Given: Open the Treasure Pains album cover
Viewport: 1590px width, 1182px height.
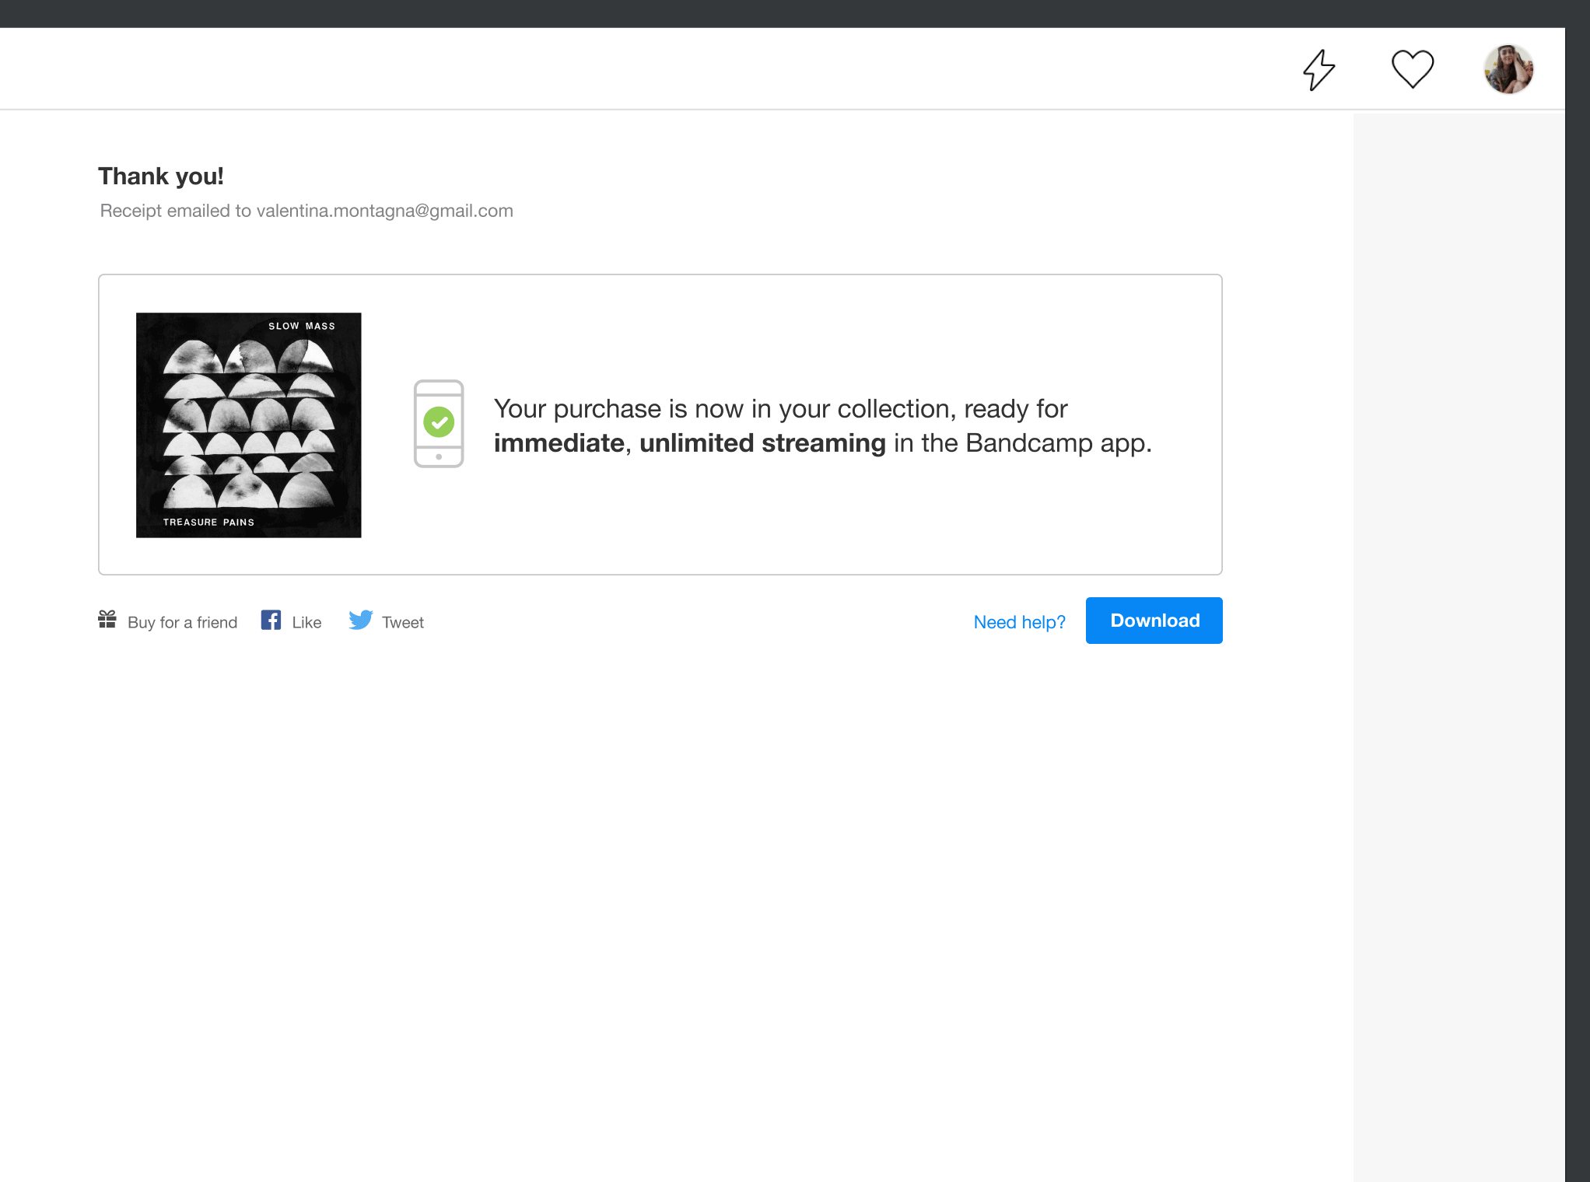Looking at the screenshot, I should tap(248, 425).
